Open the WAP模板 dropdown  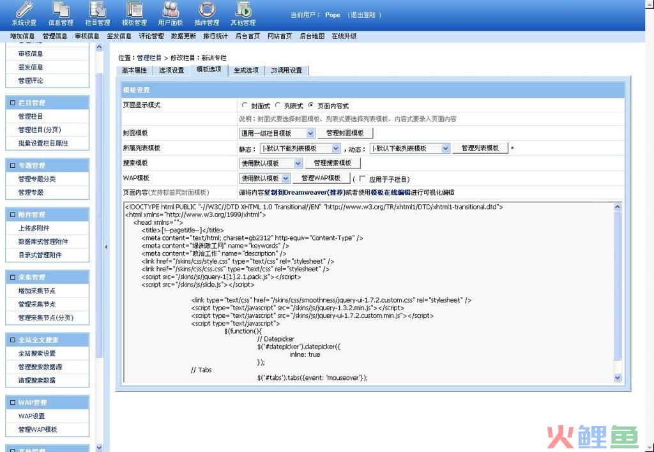[x=264, y=178]
